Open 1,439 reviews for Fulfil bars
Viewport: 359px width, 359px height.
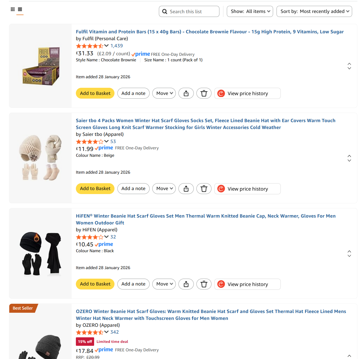coord(117,46)
